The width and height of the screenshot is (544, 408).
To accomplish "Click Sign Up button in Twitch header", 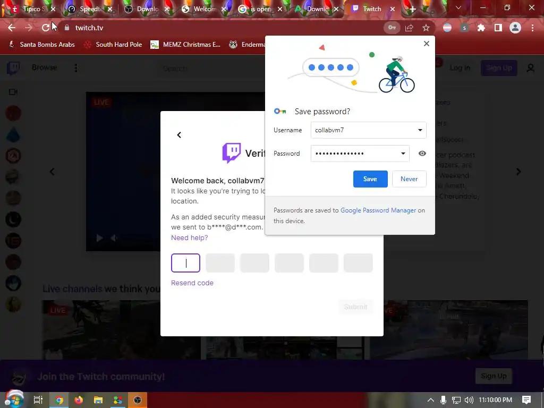I will (498, 68).
